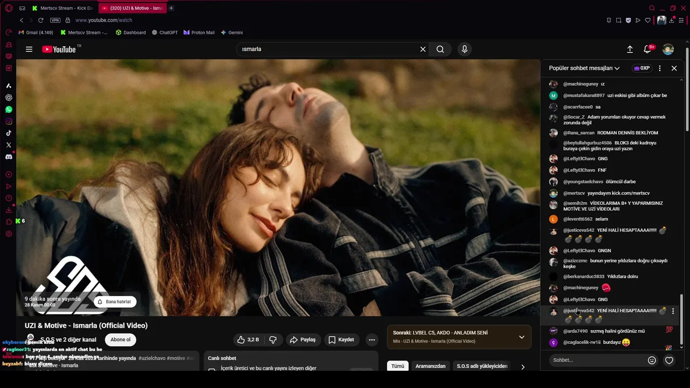Open YouTube account avatar menu
Image resolution: width=690 pixels, height=388 pixels.
(668, 49)
